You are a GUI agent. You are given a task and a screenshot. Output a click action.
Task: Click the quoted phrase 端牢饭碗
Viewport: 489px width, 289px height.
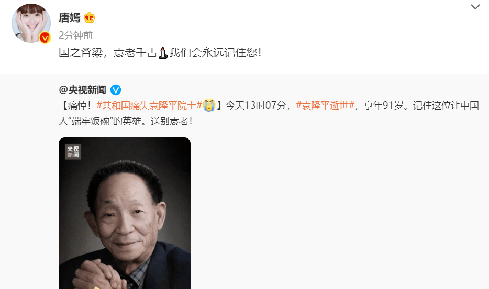click(91, 121)
